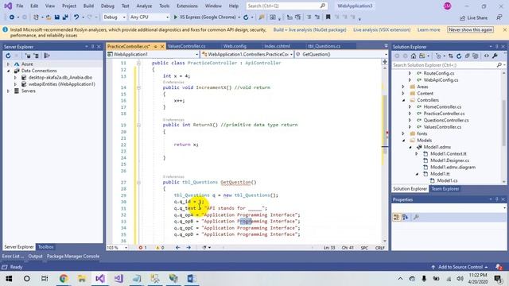
Task: Select QuestionsController.cs in Solution Explorer
Action: tap(445, 120)
